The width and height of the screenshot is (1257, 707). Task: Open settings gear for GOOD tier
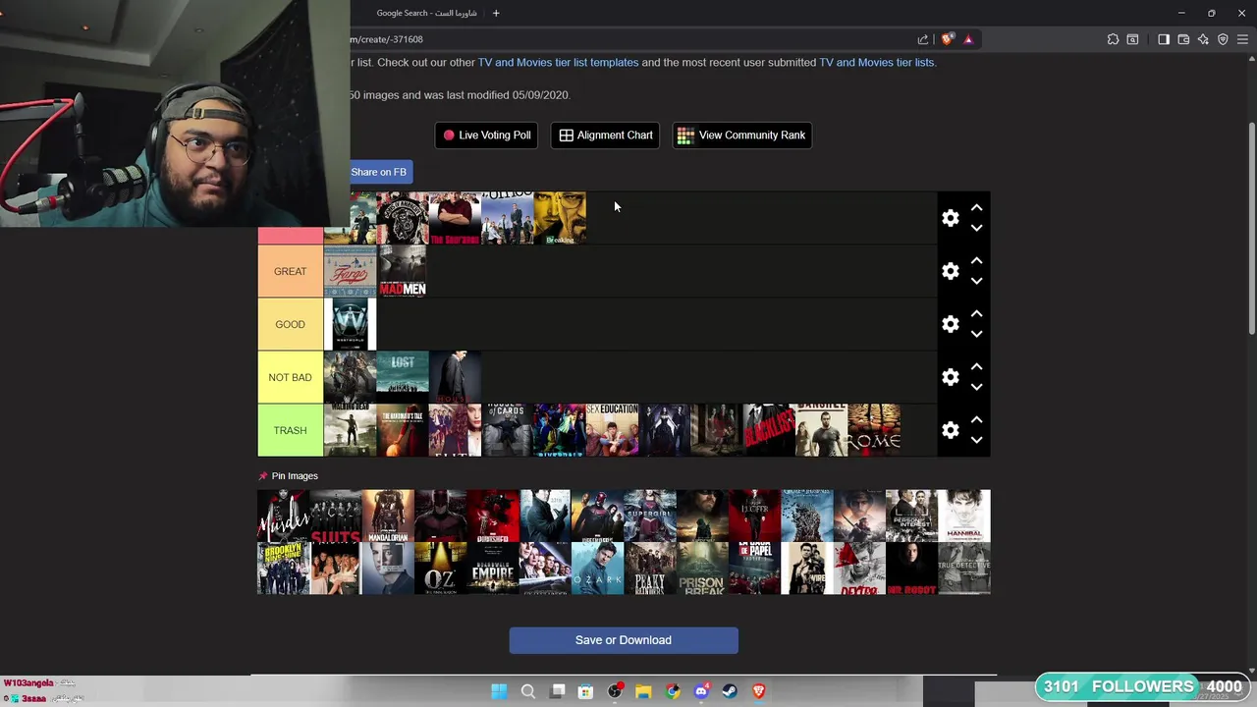(950, 324)
